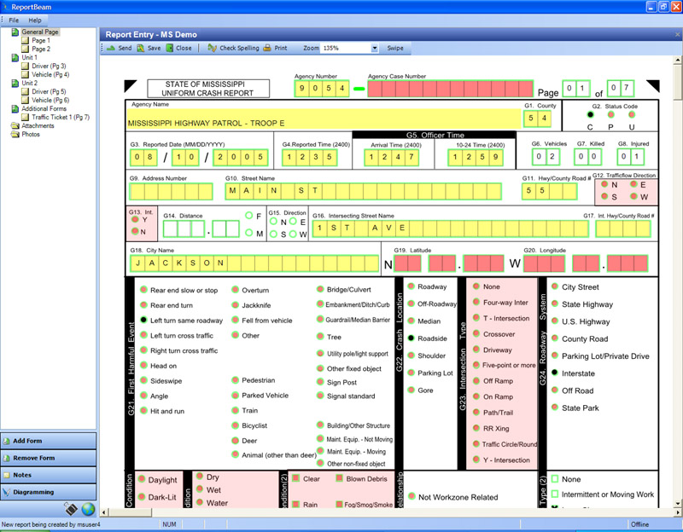Choose Not Workzone Related option

pyautogui.click(x=412, y=496)
